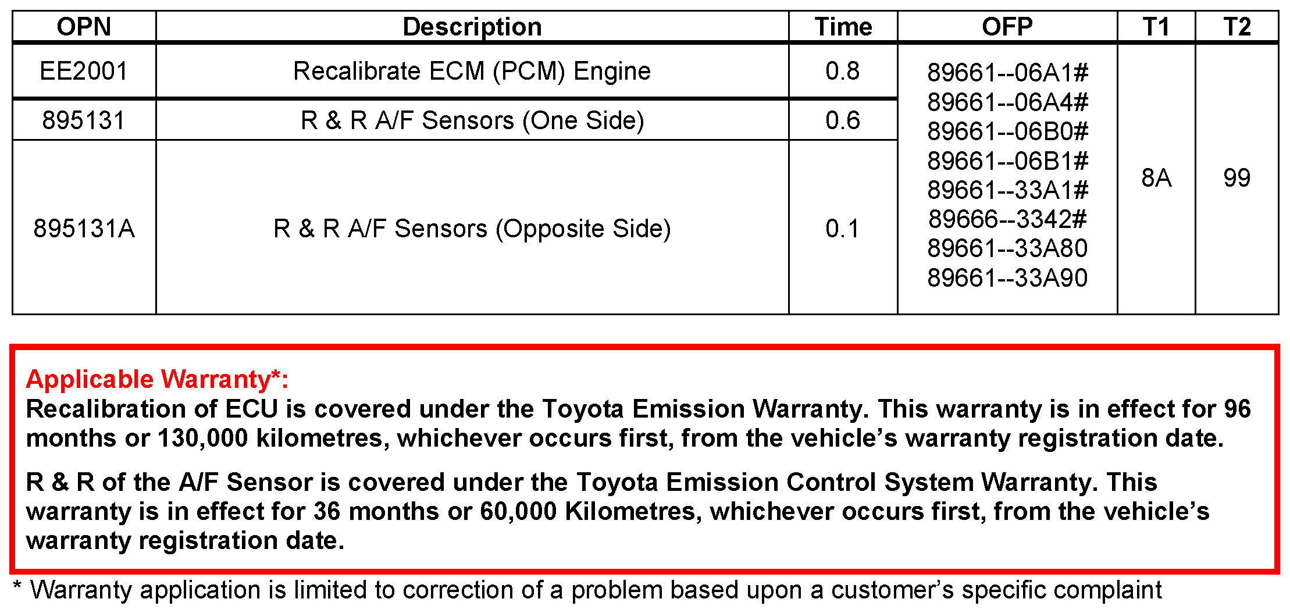Click the red Applicable Warranty heading

click(x=157, y=379)
